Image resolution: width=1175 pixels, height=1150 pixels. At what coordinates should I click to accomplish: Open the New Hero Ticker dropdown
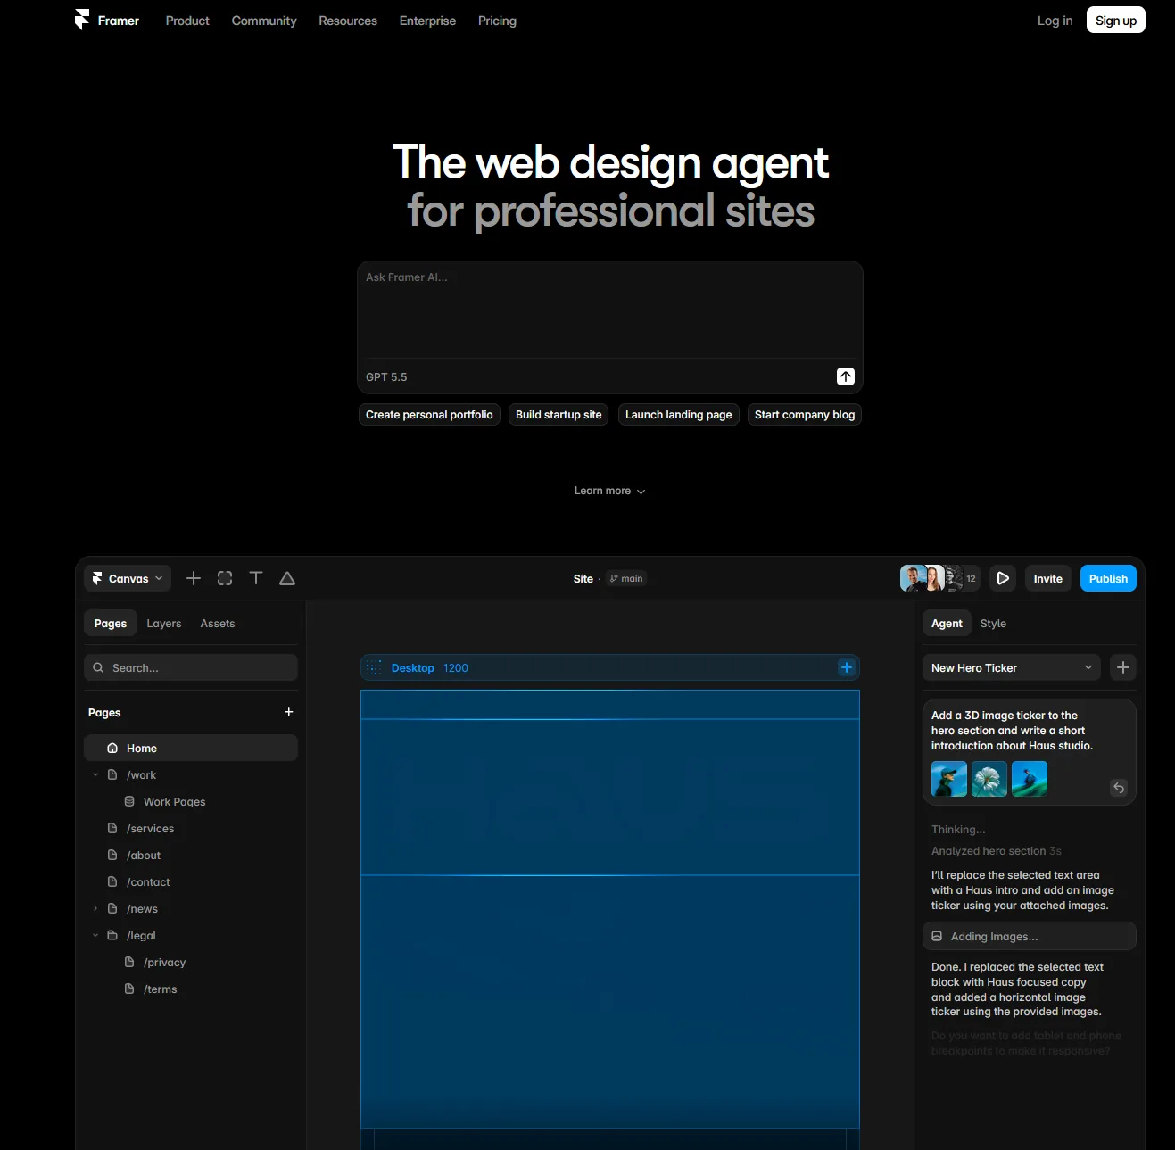1012,667
